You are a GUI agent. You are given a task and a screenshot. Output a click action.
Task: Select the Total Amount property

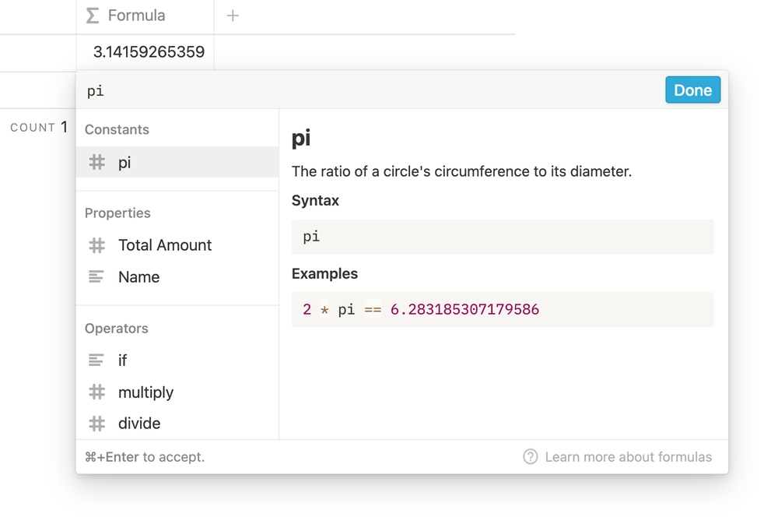(x=165, y=245)
